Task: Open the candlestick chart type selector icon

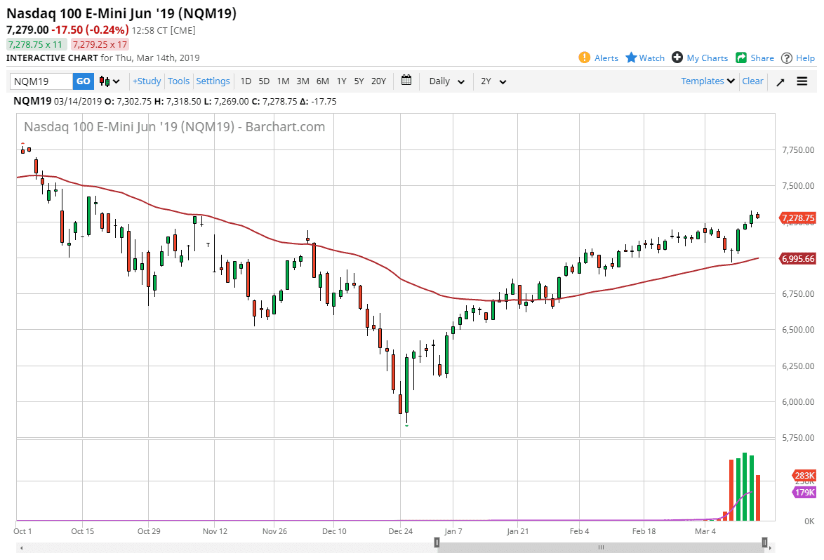Action: click(x=104, y=81)
